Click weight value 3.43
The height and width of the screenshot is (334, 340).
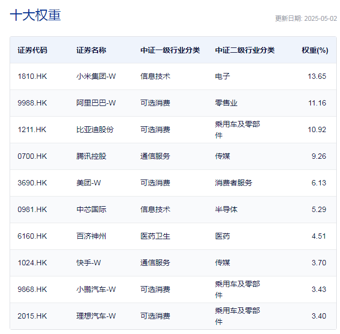[319, 290]
